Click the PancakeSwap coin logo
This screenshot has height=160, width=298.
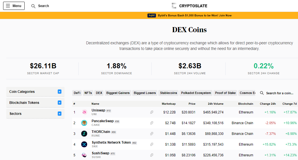click(84, 123)
